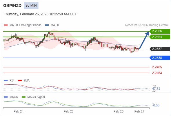The width and height of the screenshot is (171, 116).
Task: Click the 30 MIN timeframe badge
Action: 31,6
